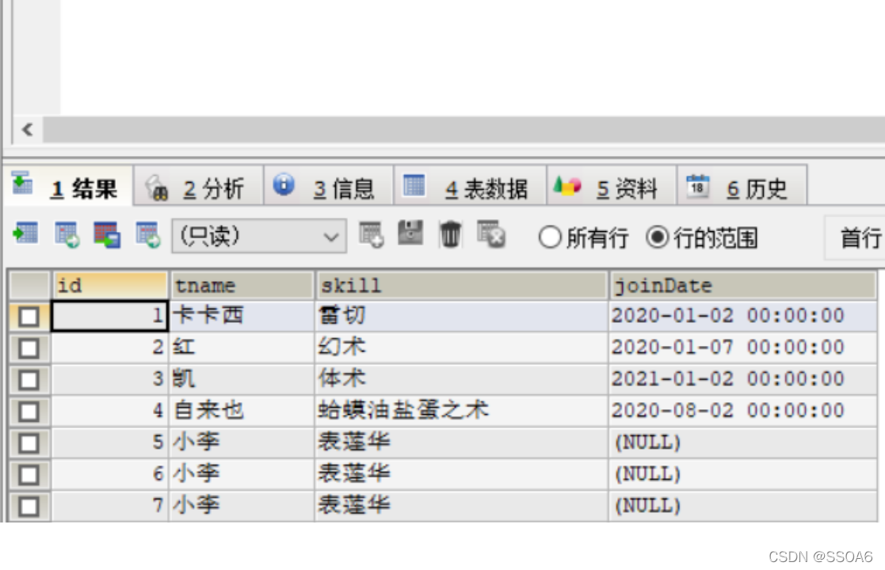Open the 2 分析 tab
The image size is (885, 570).
(x=199, y=187)
